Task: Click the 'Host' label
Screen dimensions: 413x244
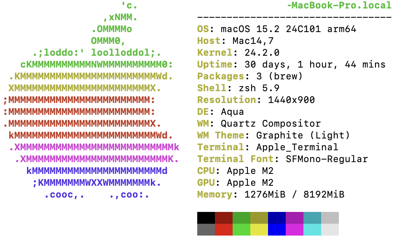Action: click(x=209, y=41)
